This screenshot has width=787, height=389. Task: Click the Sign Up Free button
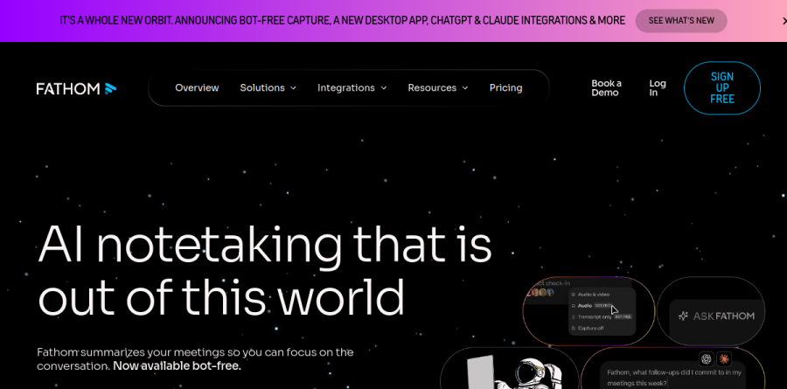tap(721, 87)
